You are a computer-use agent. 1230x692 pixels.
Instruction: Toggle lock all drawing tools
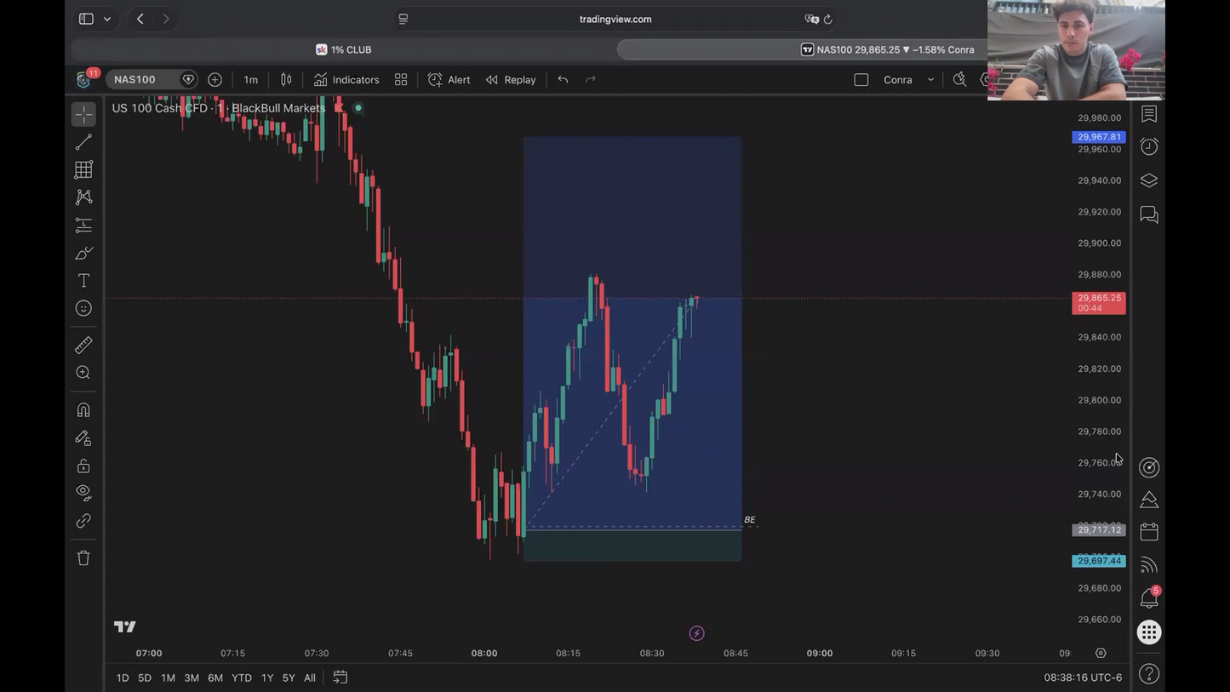point(83,466)
